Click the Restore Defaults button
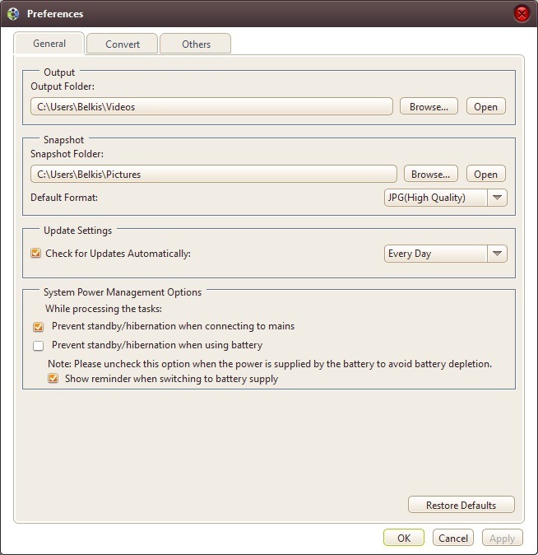The height and width of the screenshot is (555, 538). [x=461, y=505]
